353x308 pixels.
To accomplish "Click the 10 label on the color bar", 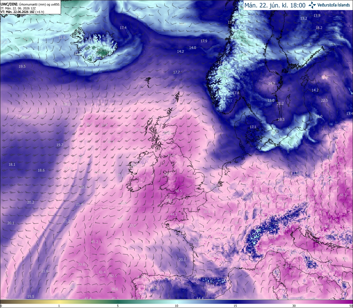I will pyautogui.click(x=176, y=306).
